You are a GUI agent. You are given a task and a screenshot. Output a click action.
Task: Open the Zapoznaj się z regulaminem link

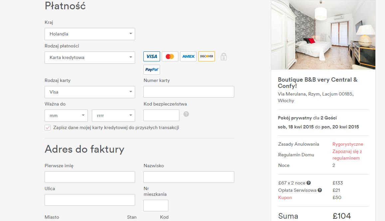point(347,155)
